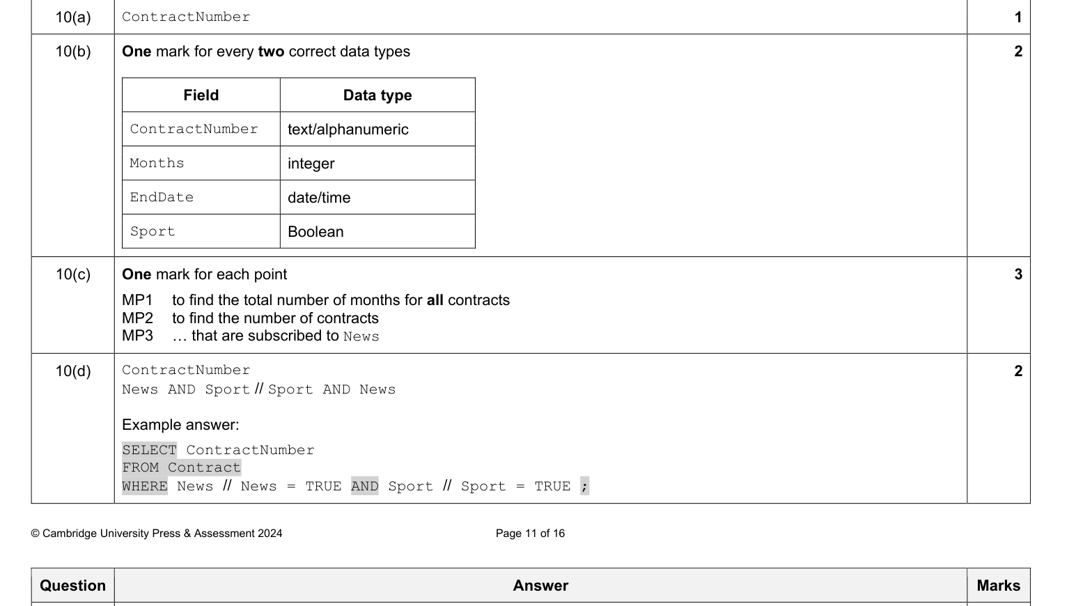
Task: Click the 'Field' table header
Action: tap(201, 95)
